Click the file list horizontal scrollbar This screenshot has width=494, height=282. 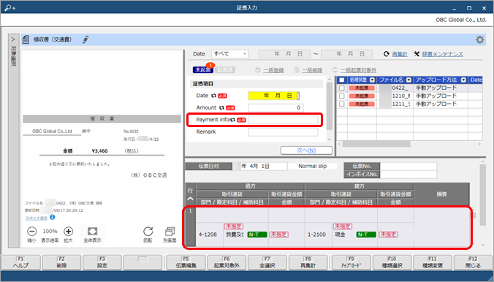tap(376, 144)
